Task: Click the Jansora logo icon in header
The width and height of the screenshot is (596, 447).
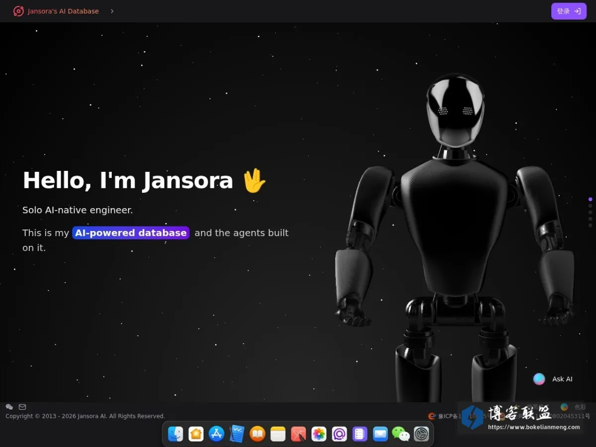Action: click(x=18, y=11)
